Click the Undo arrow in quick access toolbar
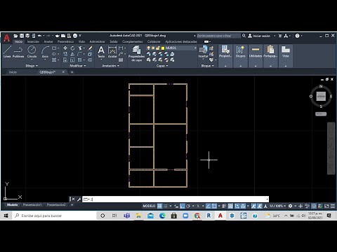 point(39,36)
